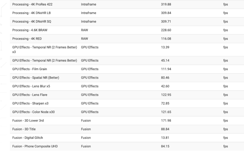Click the 88.84 score for 3D Title
Screen dimensions: 244x154
pos(165,129)
